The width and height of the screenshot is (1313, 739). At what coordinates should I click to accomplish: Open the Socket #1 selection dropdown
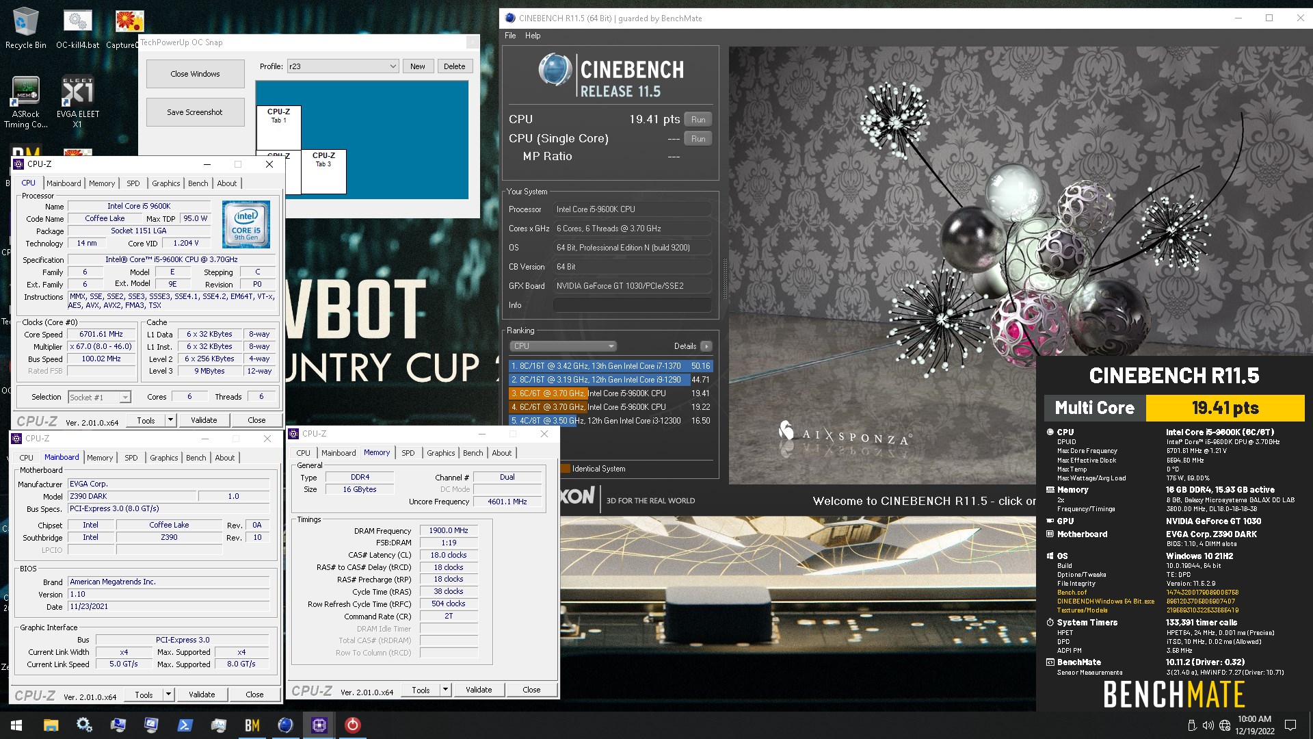99,398
